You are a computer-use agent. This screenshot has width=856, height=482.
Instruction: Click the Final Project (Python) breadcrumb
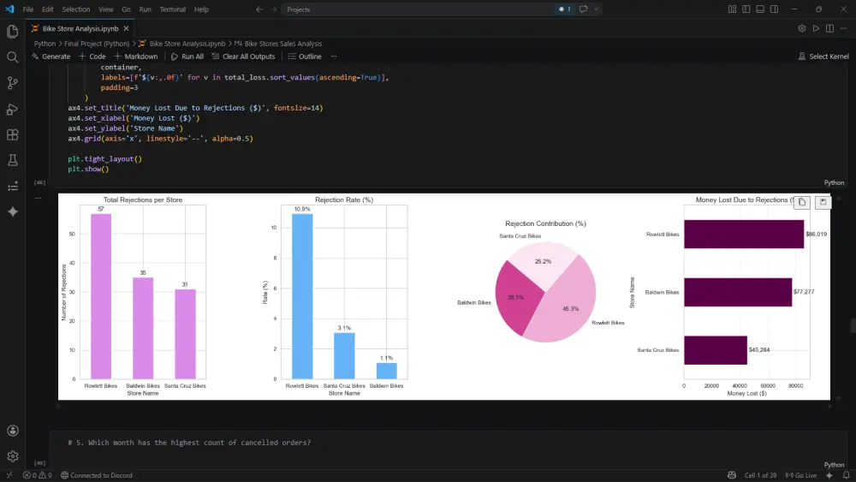click(x=97, y=44)
